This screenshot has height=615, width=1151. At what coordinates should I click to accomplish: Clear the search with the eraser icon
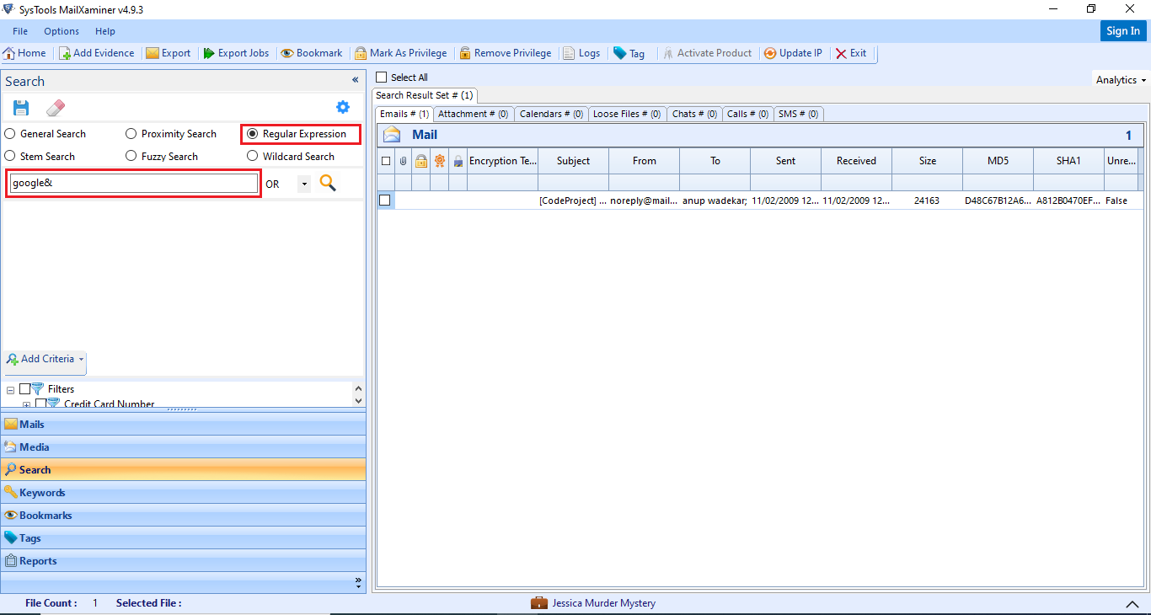pyautogui.click(x=55, y=107)
